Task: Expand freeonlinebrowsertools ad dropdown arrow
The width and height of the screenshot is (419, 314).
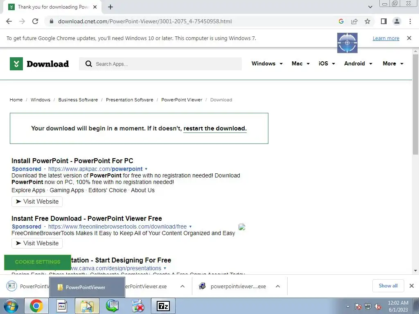Action: coord(190,227)
